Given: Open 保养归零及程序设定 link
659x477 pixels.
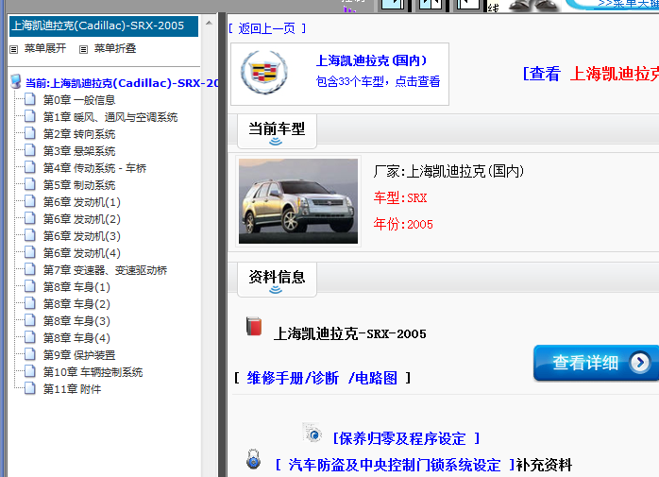Looking at the screenshot, I should point(406,438).
